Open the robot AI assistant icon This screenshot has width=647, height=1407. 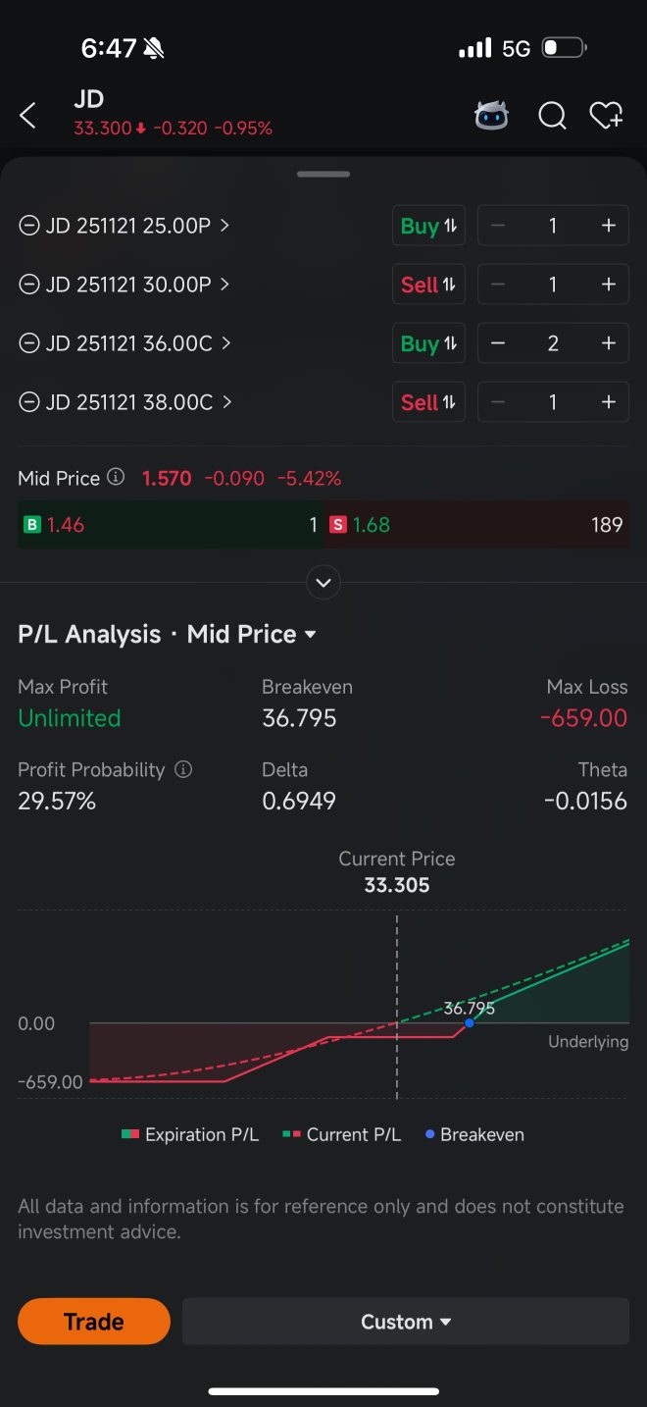tap(491, 116)
